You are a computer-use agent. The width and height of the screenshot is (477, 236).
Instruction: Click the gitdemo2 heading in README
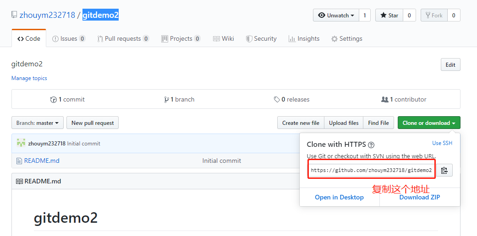66,218
